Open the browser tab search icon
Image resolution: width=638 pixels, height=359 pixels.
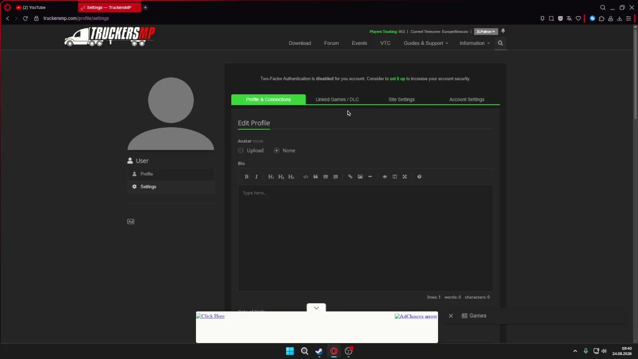tap(603, 7)
